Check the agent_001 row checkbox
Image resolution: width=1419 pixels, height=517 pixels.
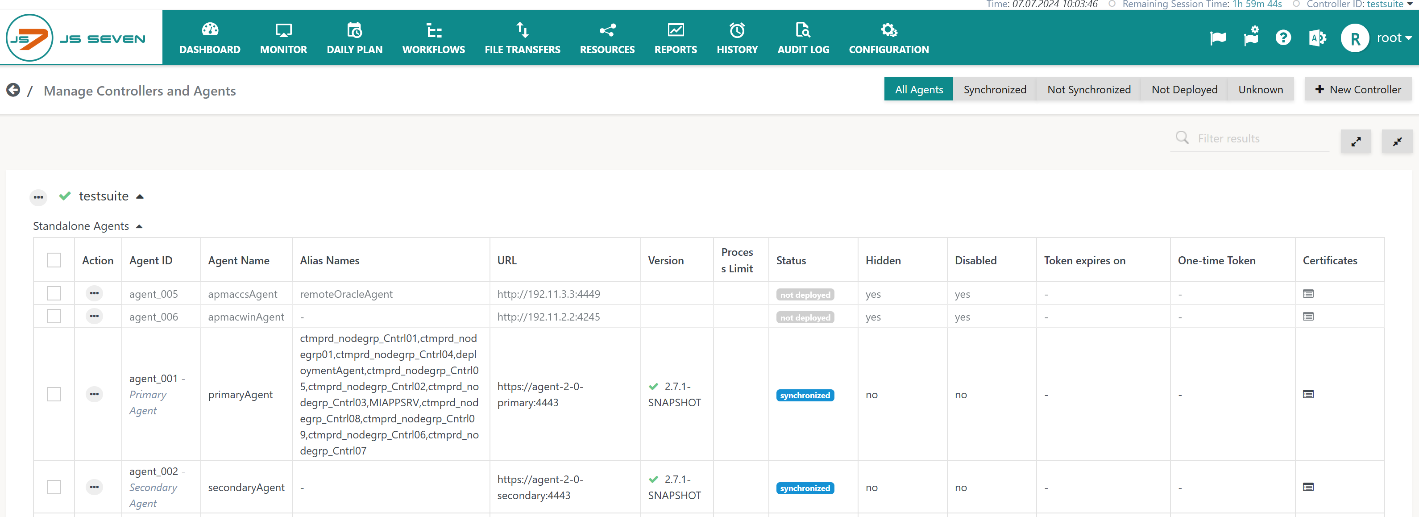click(x=54, y=394)
